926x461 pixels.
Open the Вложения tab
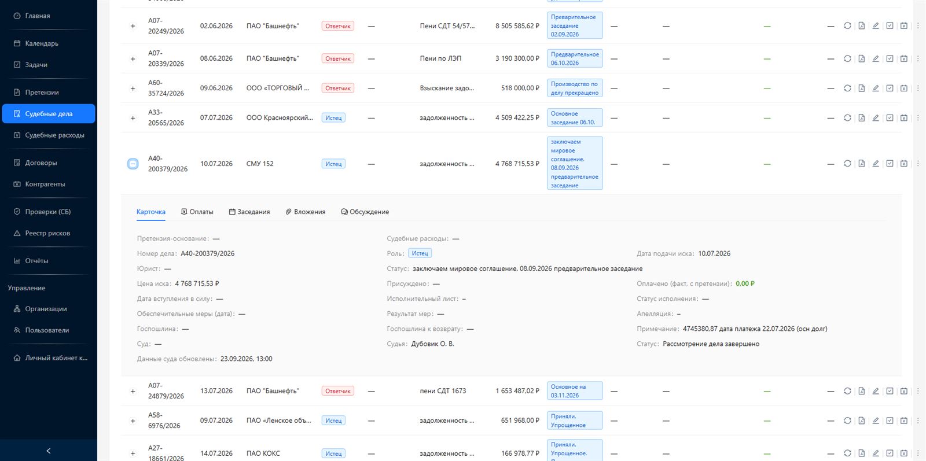306,212
